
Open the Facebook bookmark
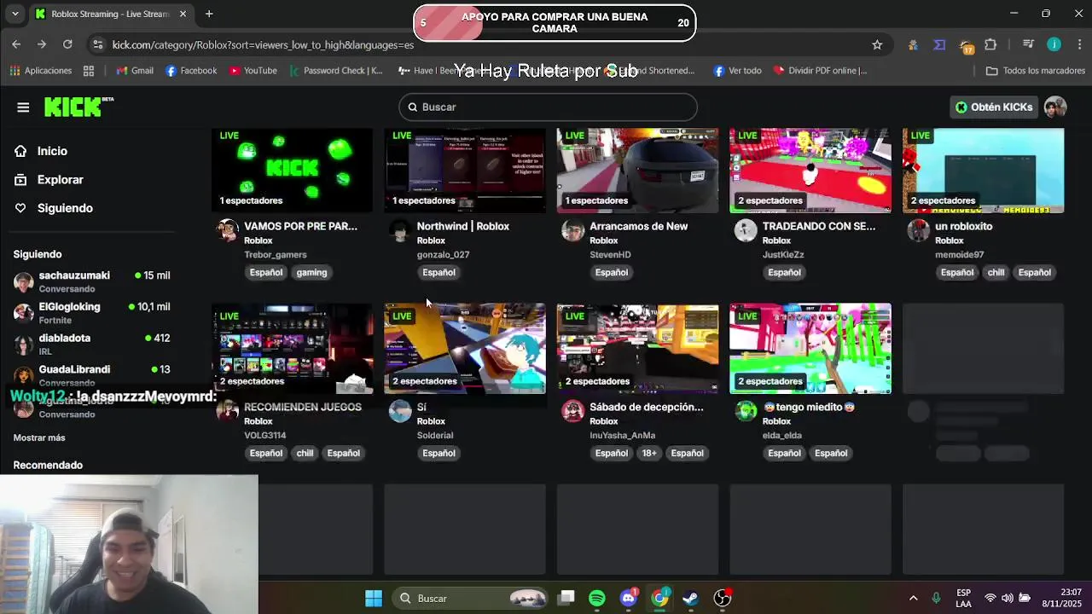191,71
